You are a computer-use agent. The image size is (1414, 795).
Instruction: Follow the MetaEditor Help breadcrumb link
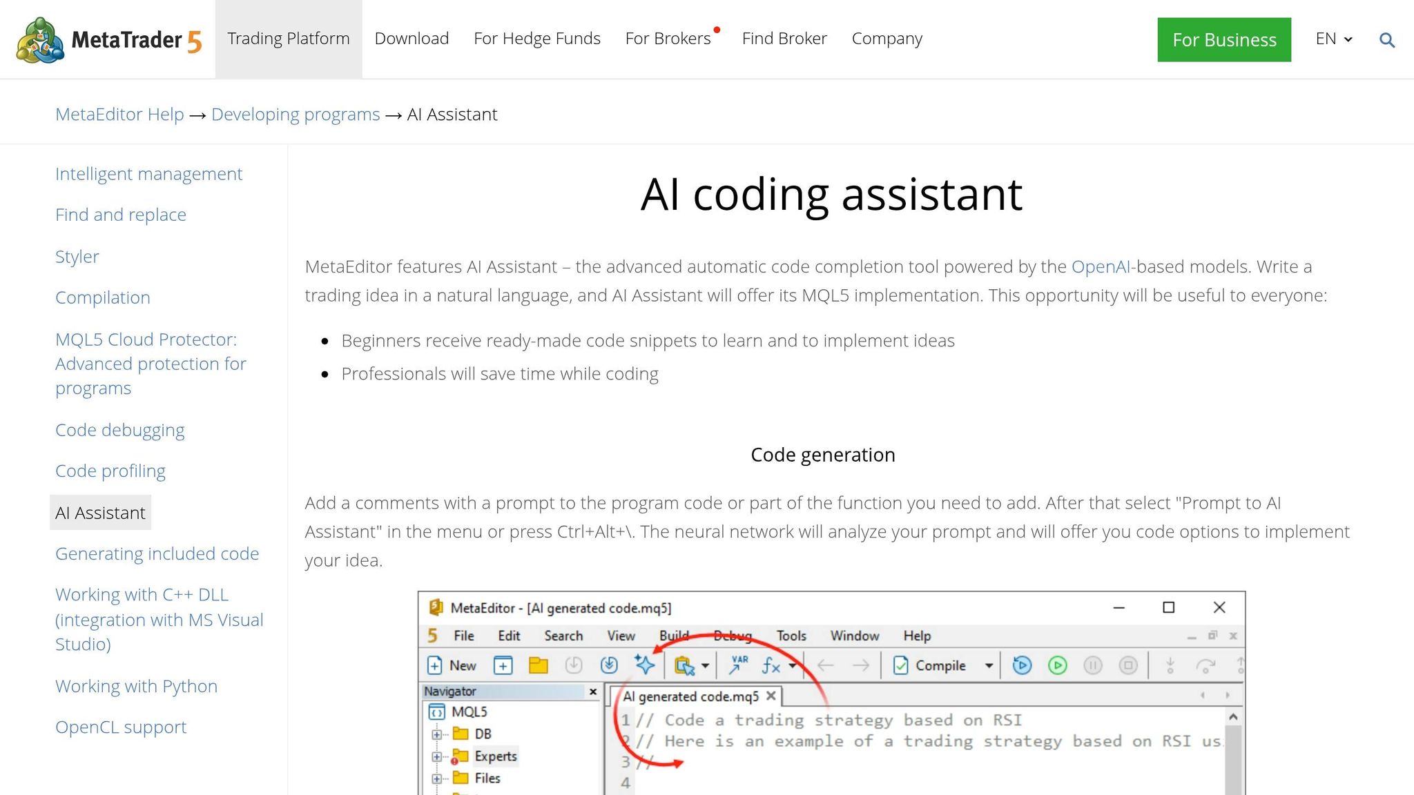[x=119, y=114]
